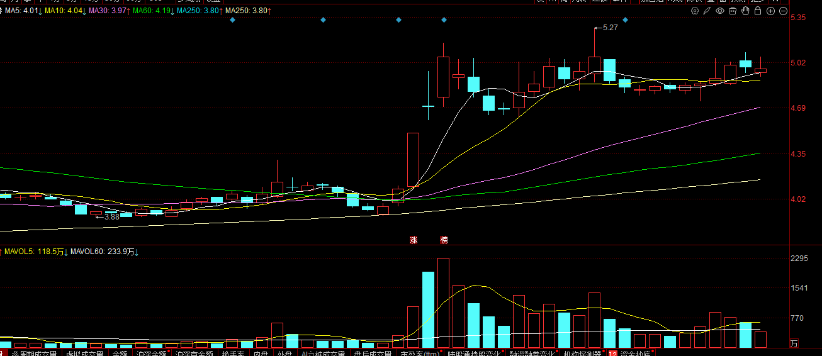Click the 4.02 price axis value
Screen dimensions: 822x356
pos(798,199)
